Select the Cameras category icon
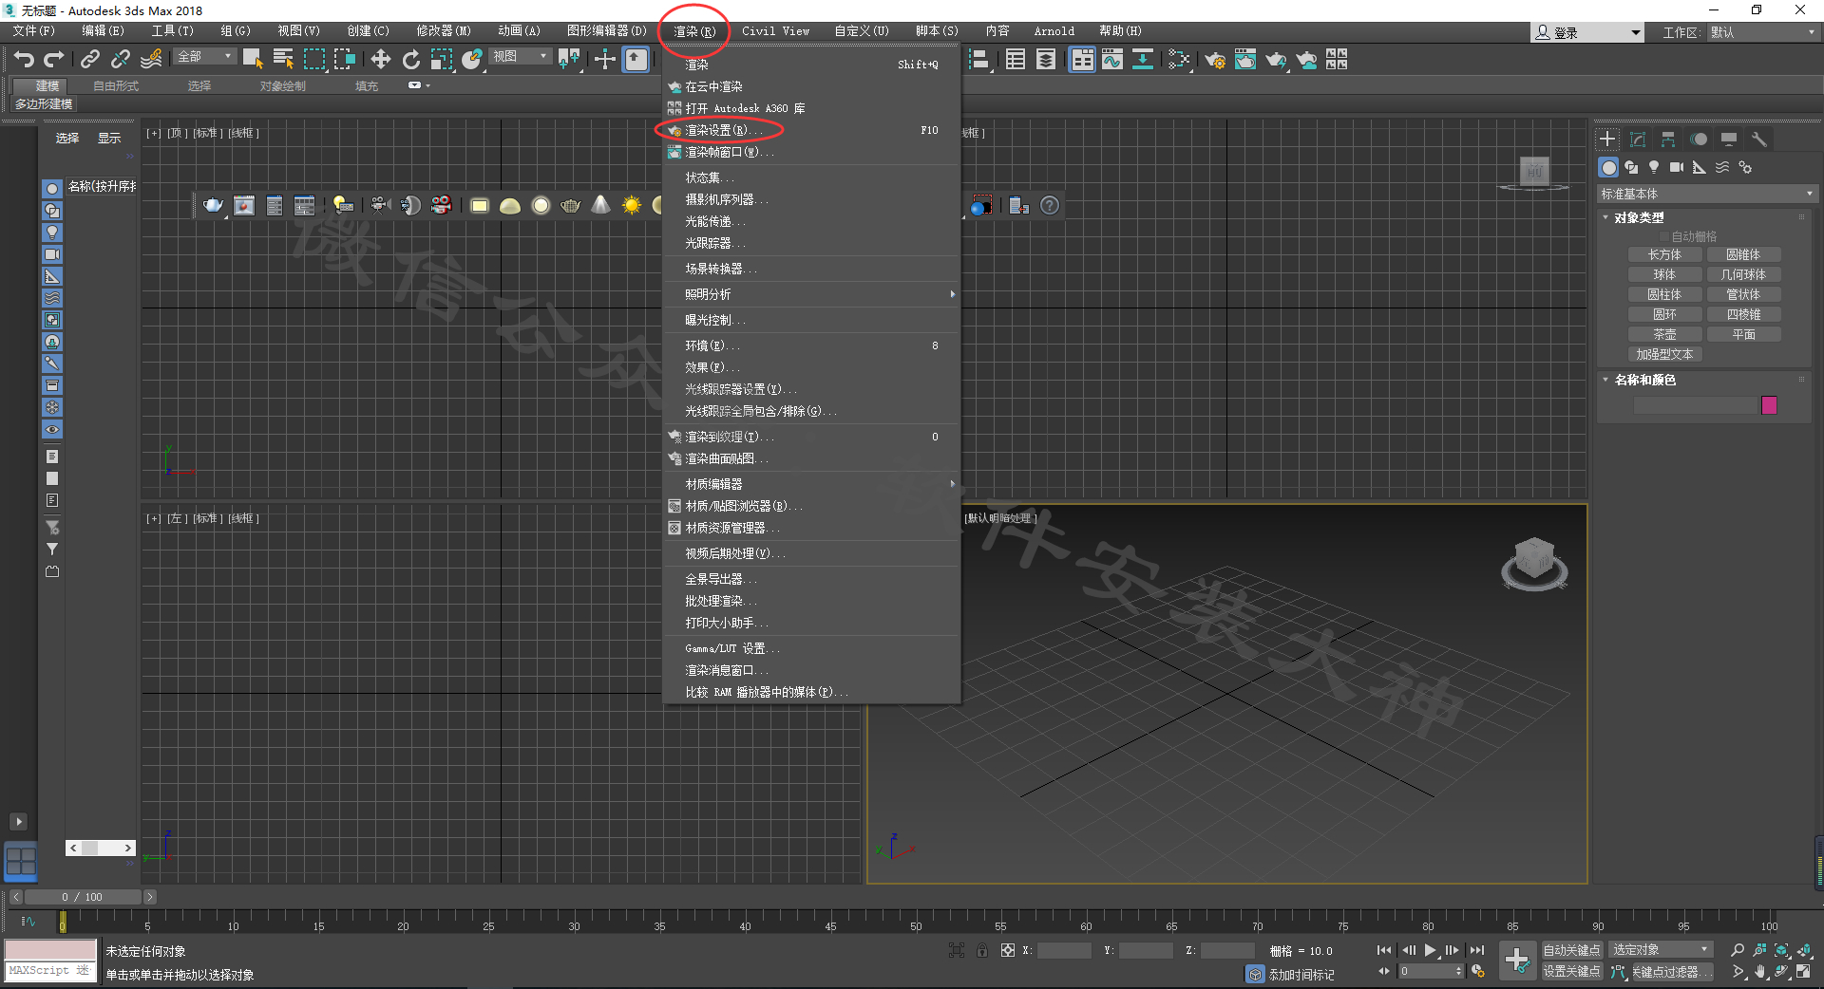Screen dimensions: 1824x989 [x=1677, y=167]
